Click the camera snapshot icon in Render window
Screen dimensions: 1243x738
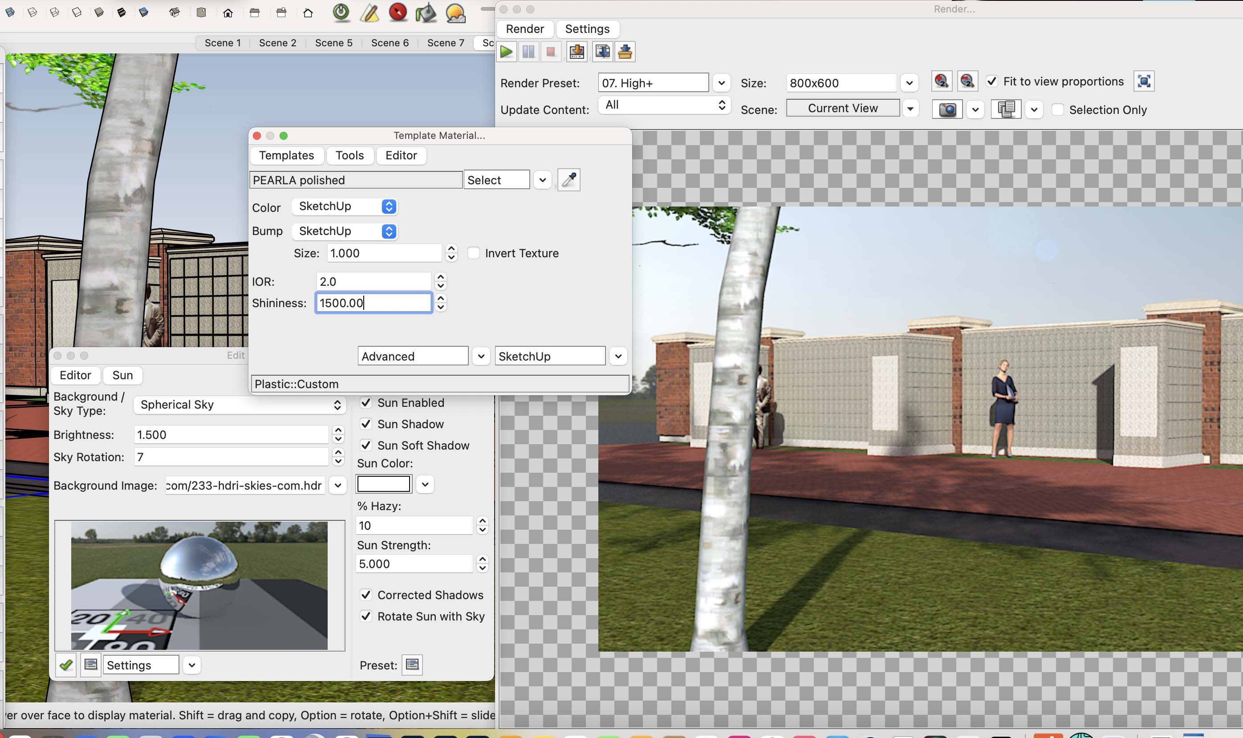click(947, 109)
